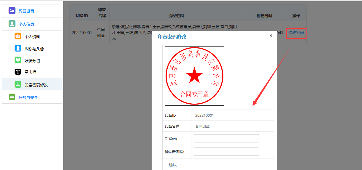362x170 pixels.
Task: Expand the 帐号与安全 section label
Action: coord(28,97)
